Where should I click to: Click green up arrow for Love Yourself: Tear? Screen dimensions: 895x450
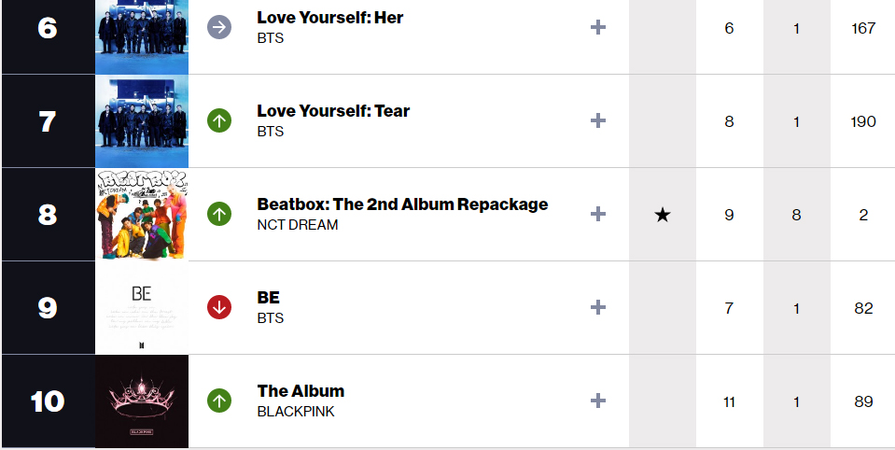click(x=219, y=120)
